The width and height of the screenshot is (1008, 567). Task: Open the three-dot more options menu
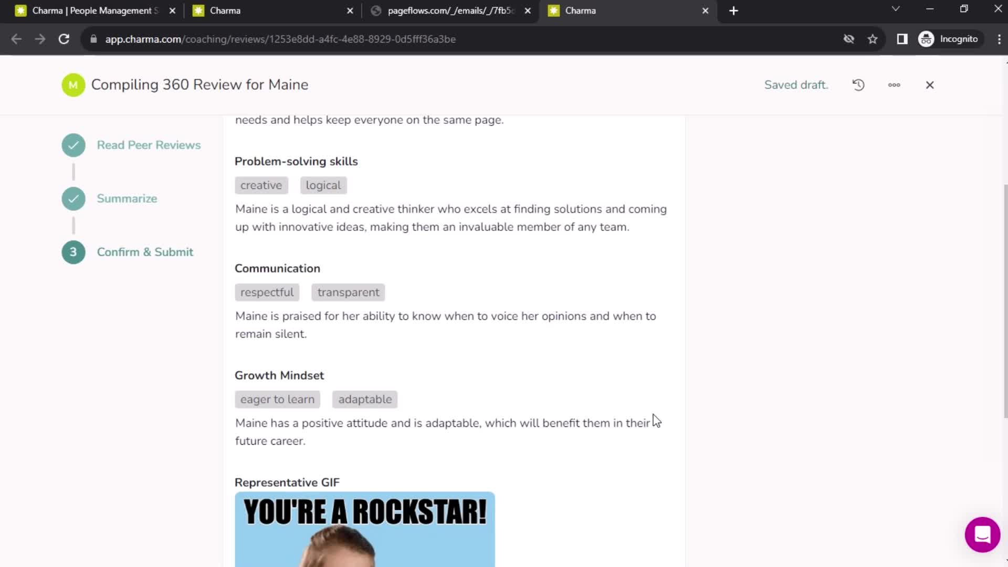pyautogui.click(x=894, y=85)
